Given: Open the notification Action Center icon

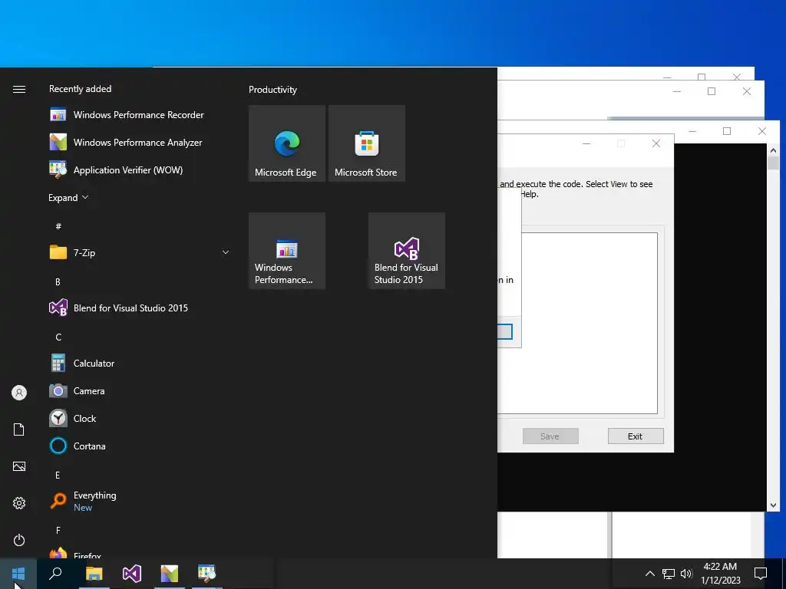Looking at the screenshot, I should [x=761, y=574].
